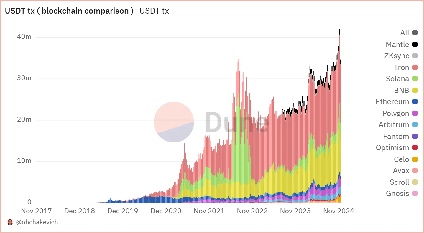The height and width of the screenshot is (233, 424).
Task: Click the author avatar beside @obchakevich
Action: tap(10, 222)
